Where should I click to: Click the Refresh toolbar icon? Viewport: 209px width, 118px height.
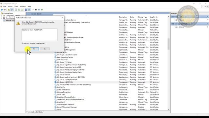[19, 10]
